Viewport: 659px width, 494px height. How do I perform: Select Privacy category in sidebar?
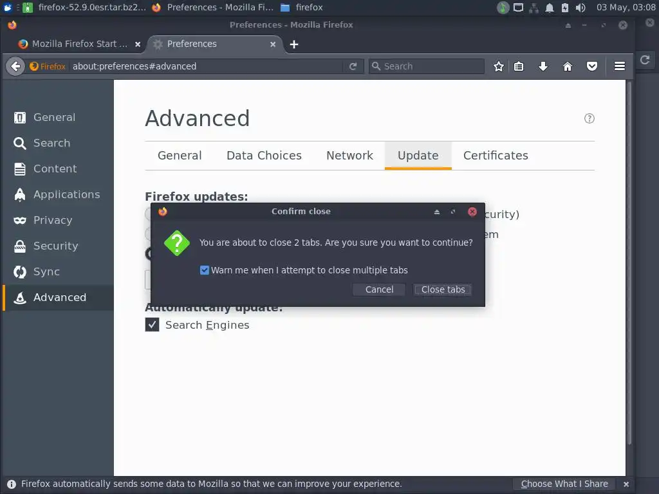[57, 220]
